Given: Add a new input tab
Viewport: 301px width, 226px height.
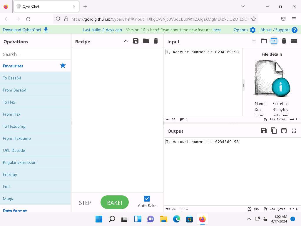Looking at the screenshot, I should click(x=254, y=41).
